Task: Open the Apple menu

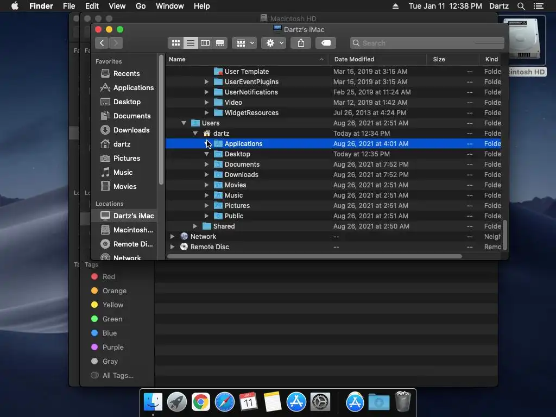Action: point(15,6)
